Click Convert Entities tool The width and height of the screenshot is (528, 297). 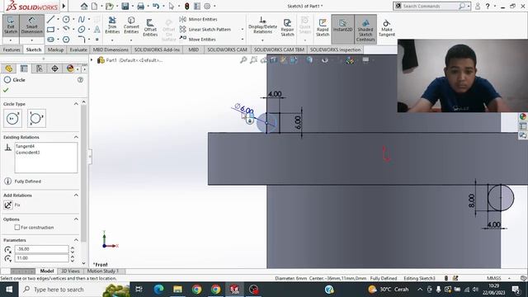click(131, 26)
